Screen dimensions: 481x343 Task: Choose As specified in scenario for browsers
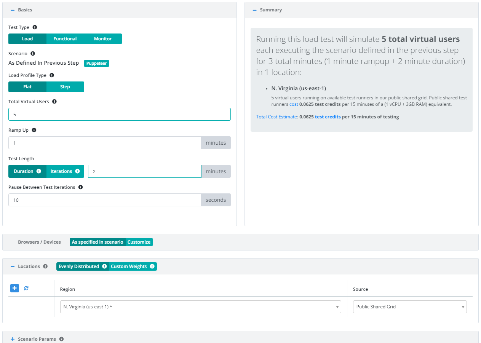(x=97, y=242)
